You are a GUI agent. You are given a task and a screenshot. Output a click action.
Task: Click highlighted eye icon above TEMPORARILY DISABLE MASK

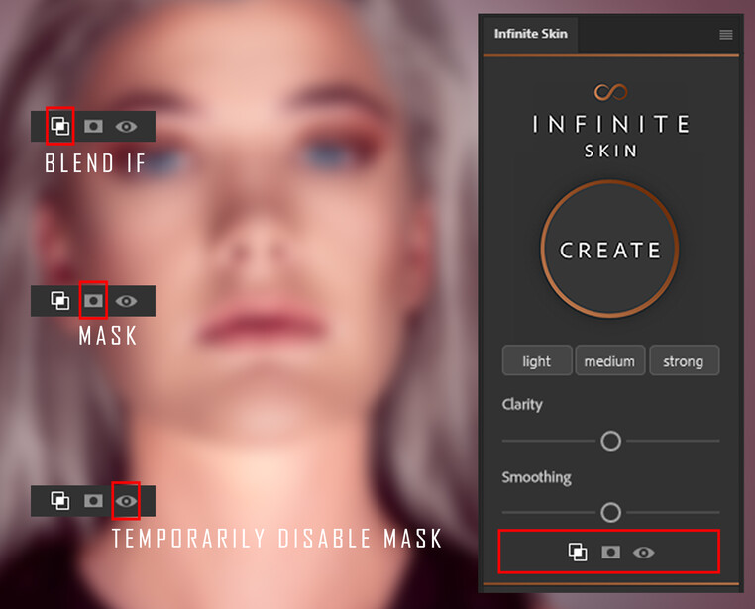point(126,501)
